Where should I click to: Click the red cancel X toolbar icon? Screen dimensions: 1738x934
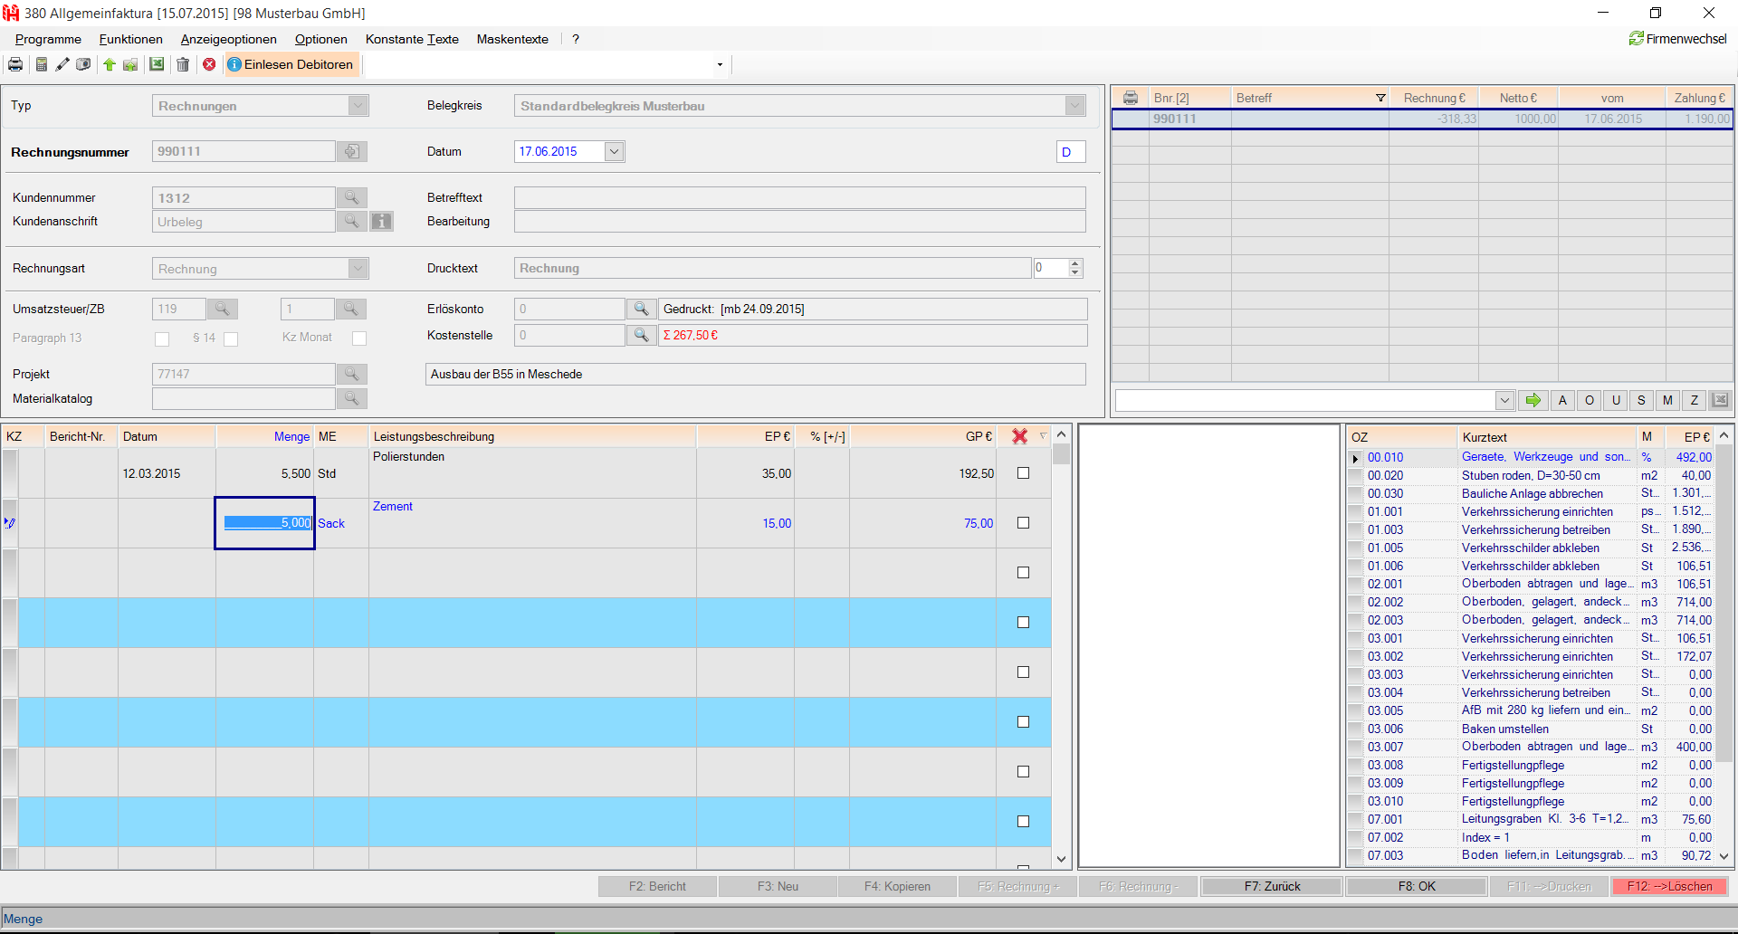pos(210,64)
